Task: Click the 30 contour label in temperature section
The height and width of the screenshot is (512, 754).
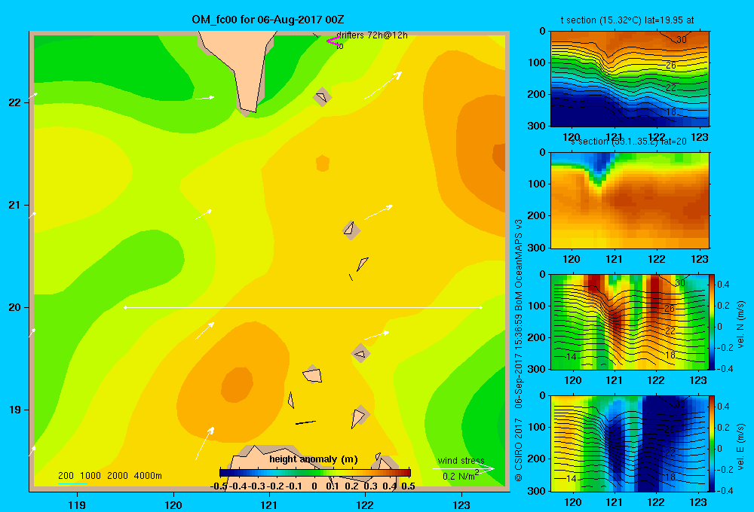Action: [682, 39]
